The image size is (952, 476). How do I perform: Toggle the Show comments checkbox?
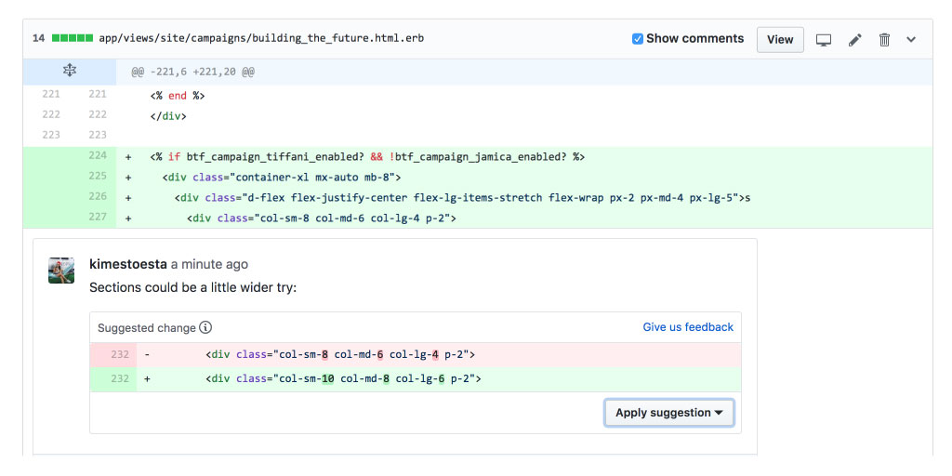[637, 39]
